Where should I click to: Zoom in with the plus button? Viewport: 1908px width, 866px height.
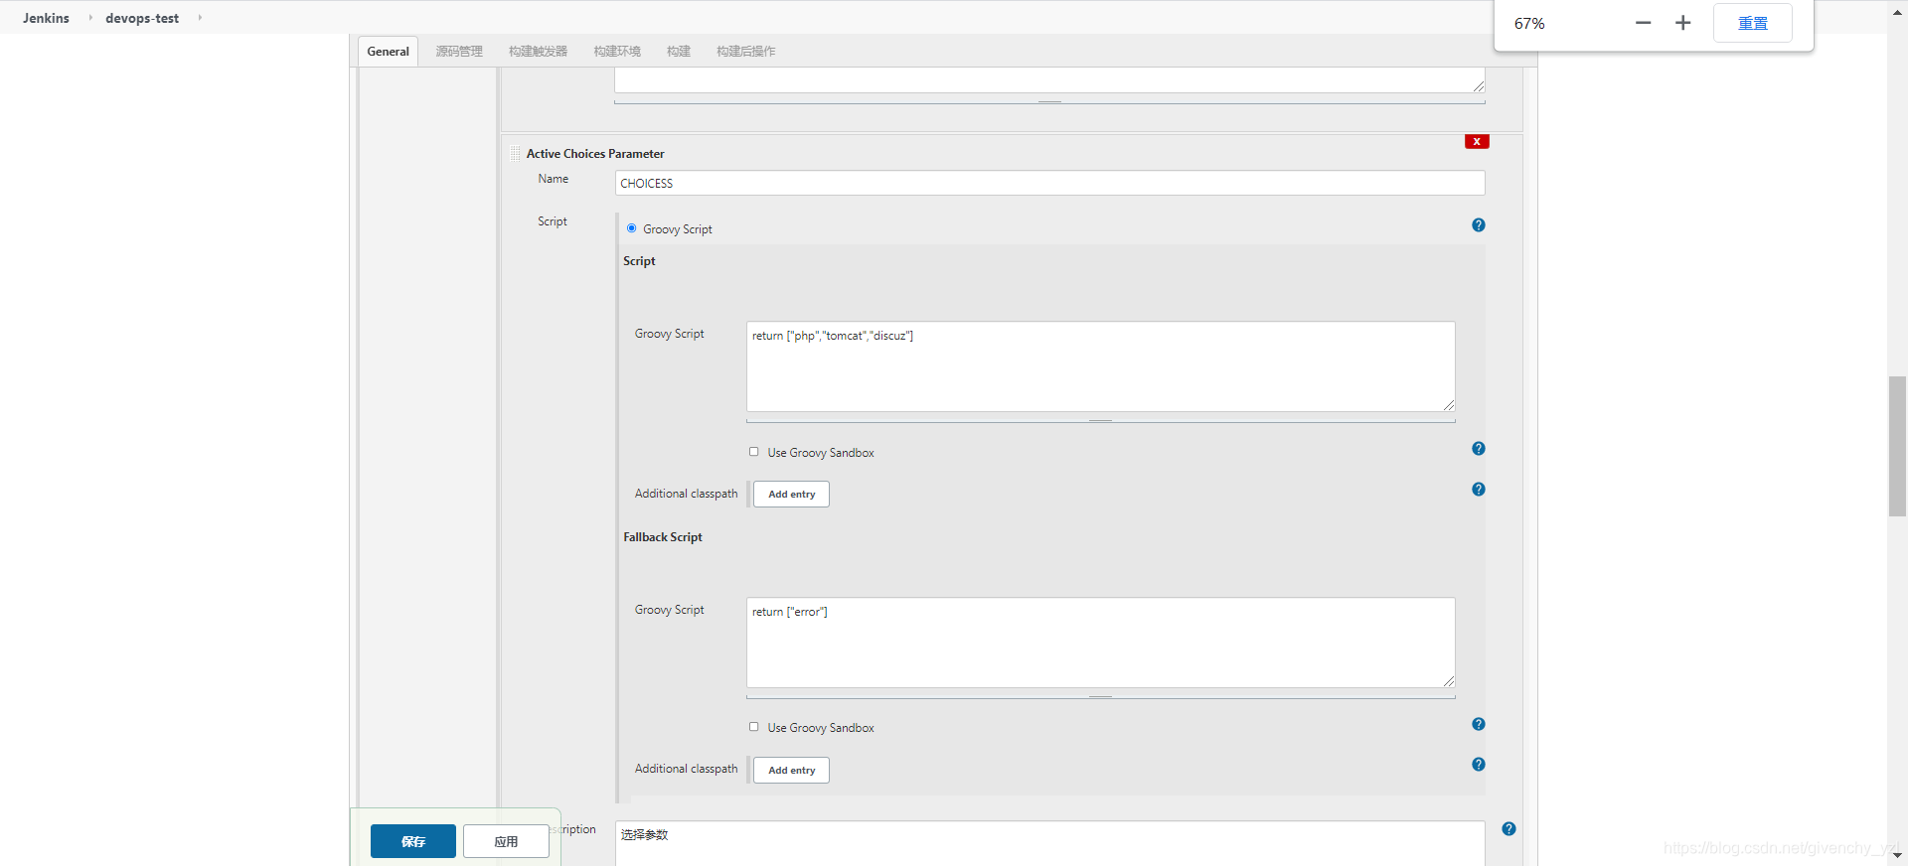1682,23
